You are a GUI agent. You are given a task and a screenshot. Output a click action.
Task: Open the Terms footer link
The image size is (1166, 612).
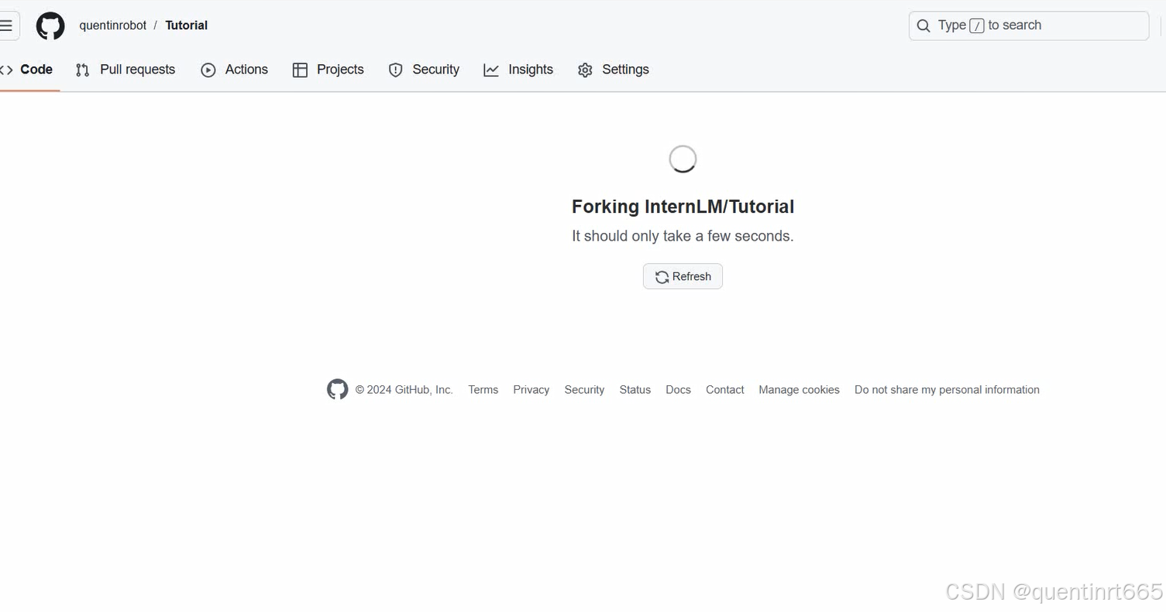point(483,390)
